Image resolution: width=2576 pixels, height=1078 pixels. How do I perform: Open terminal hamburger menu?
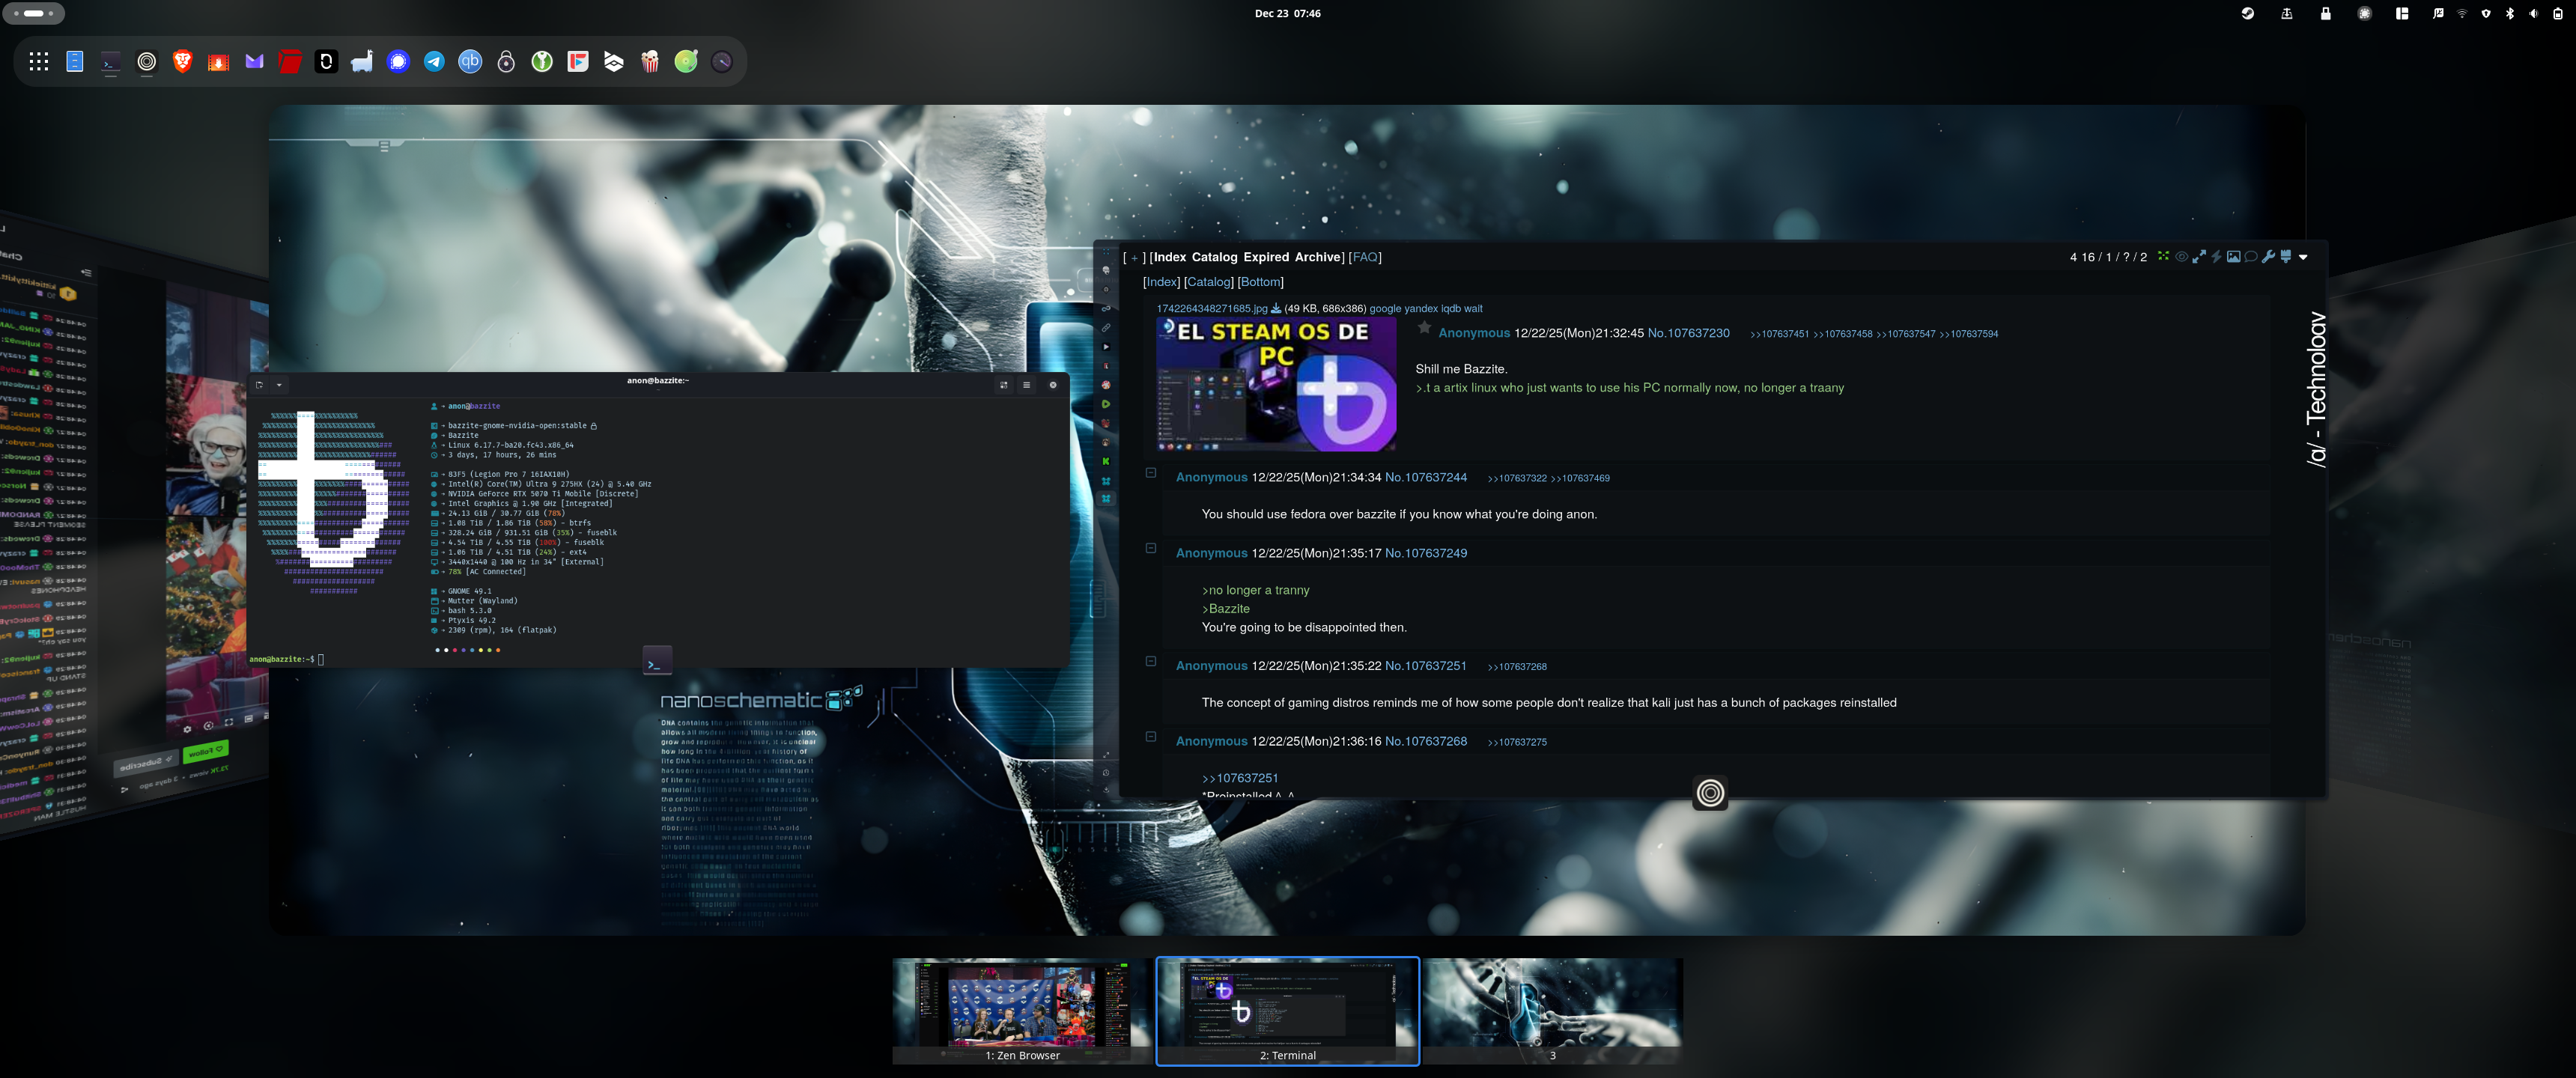click(x=1026, y=385)
